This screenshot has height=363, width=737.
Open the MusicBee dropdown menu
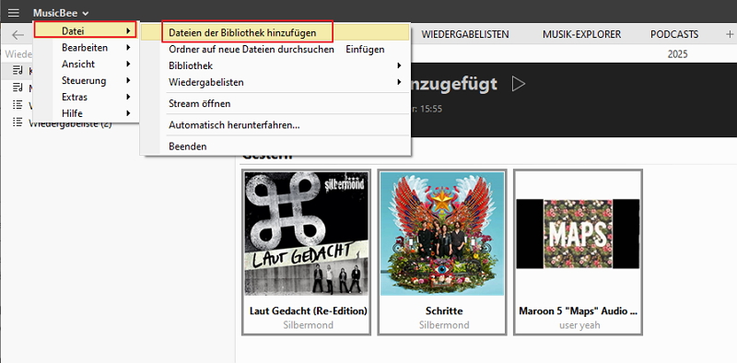coord(61,13)
